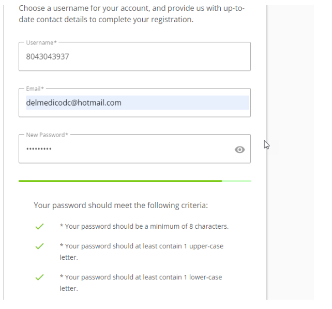Click the 'Your password should meet the following criteria' heading
Image resolution: width=332 pixels, height=309 pixels.
[120, 205]
